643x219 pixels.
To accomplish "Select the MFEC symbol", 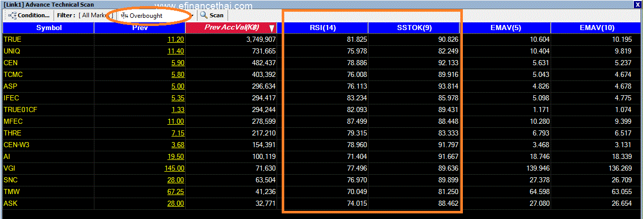I will 13,121.
